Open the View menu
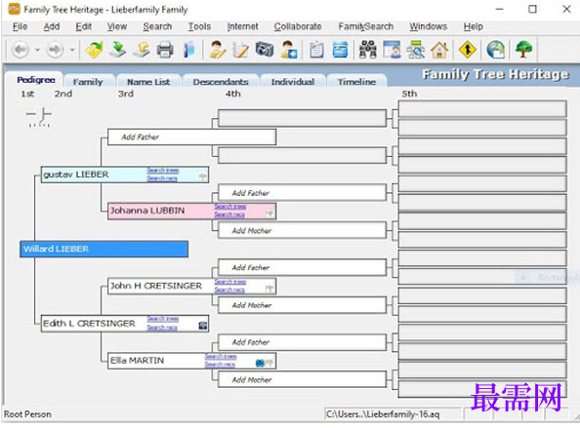The height and width of the screenshot is (428, 580). pyautogui.click(x=117, y=26)
